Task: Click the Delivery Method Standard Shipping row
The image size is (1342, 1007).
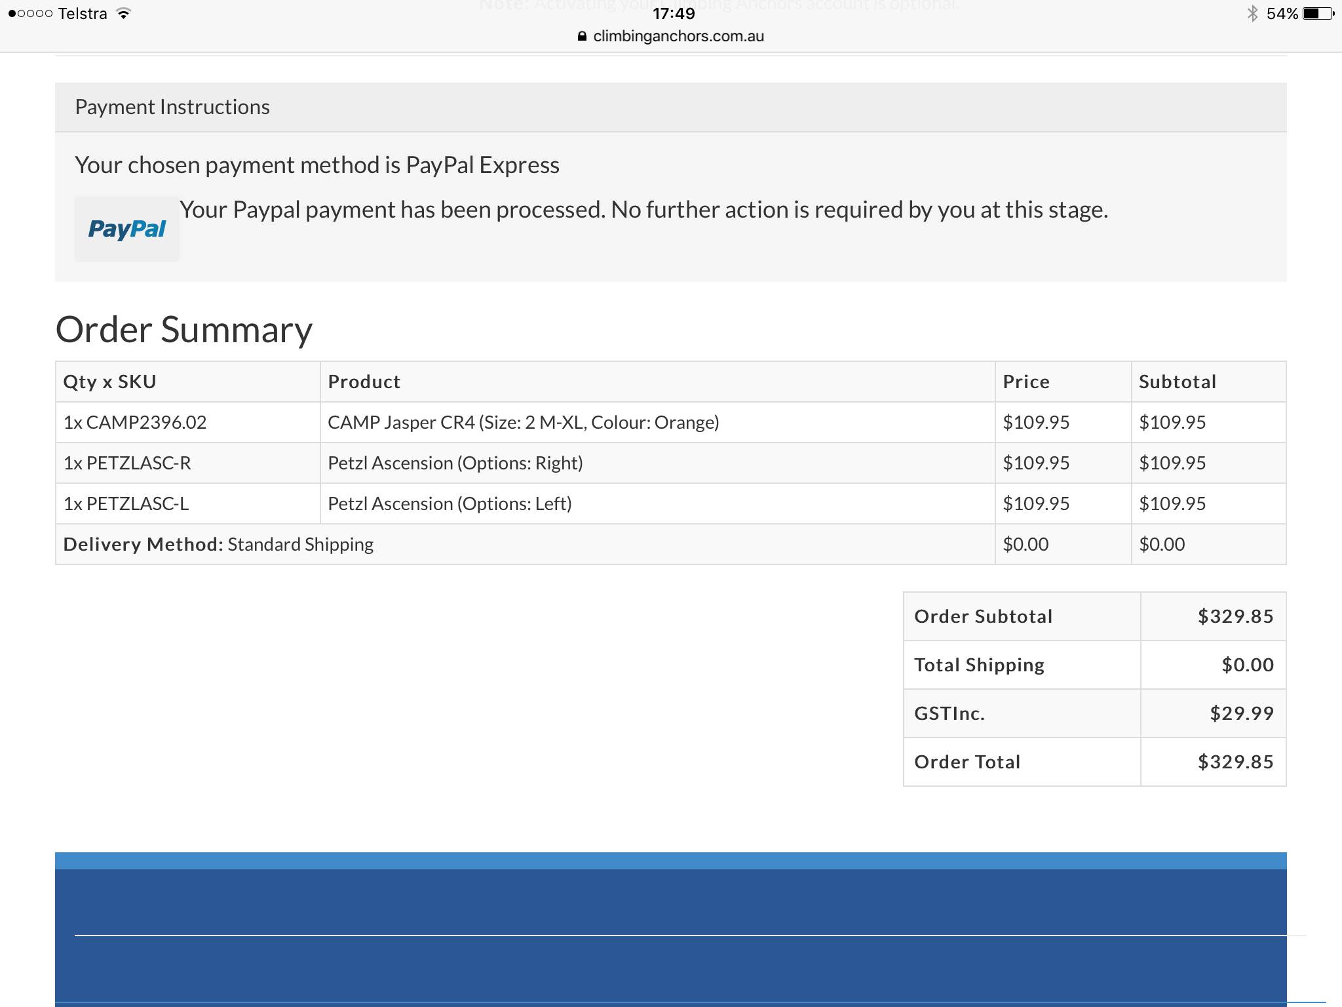Action: click(x=218, y=544)
